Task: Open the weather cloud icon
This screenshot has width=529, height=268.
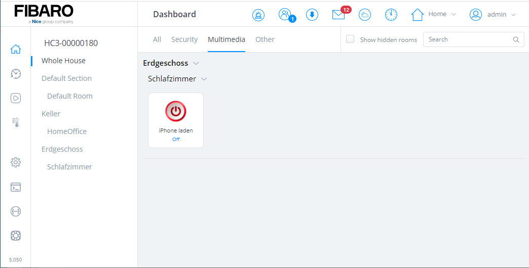Action: [364, 15]
